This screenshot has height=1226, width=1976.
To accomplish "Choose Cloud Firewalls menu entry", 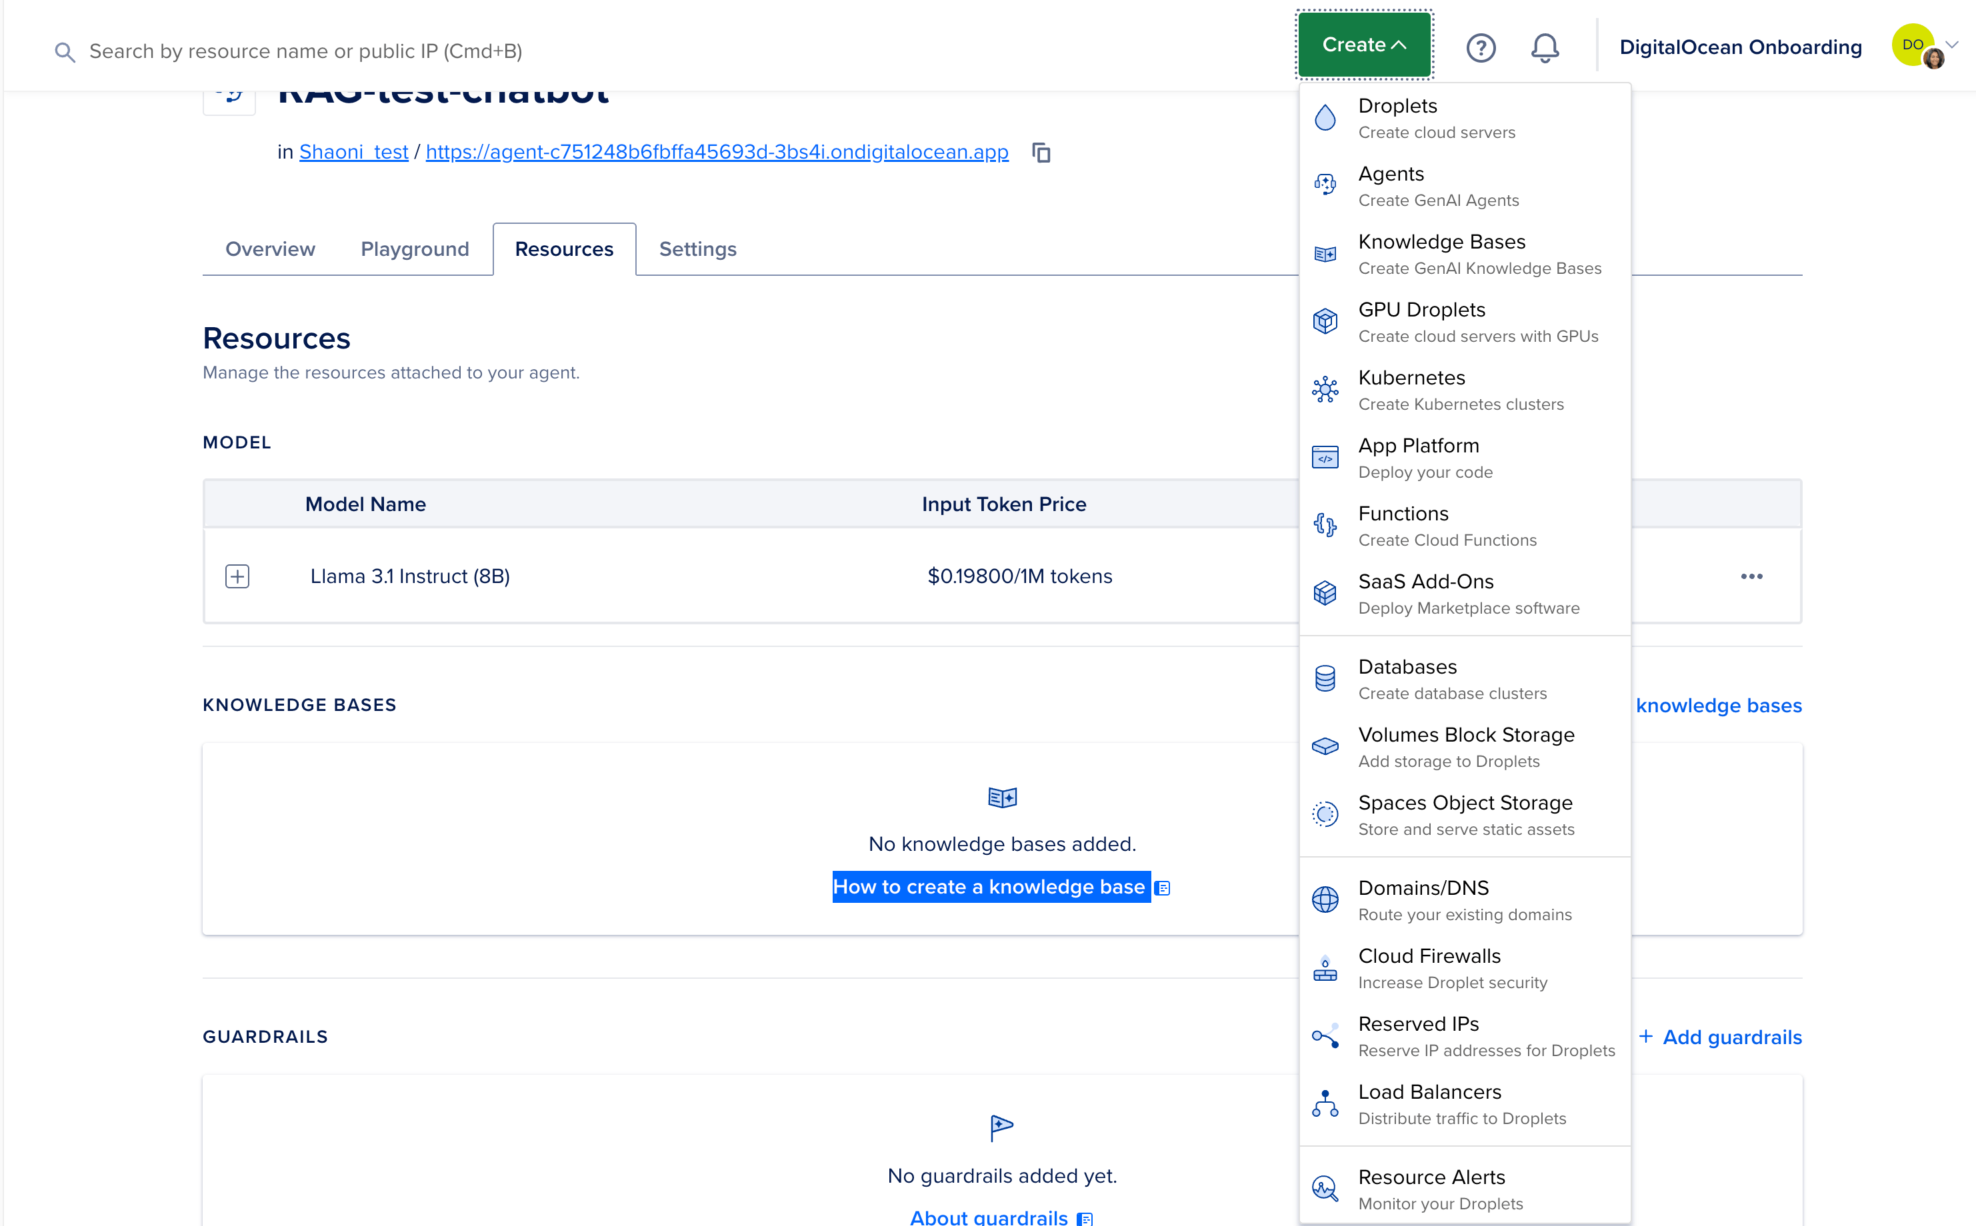I will (x=1464, y=969).
